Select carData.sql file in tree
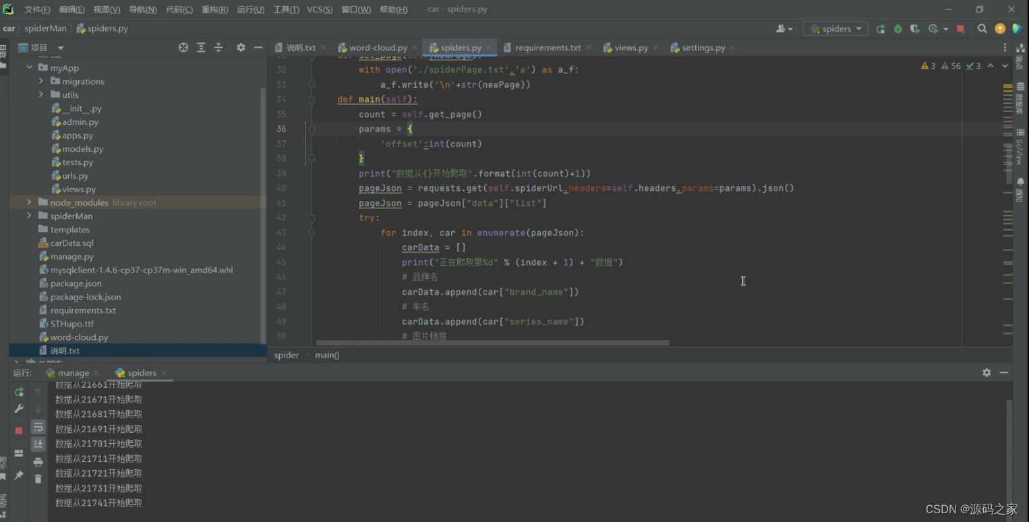 tap(71, 243)
